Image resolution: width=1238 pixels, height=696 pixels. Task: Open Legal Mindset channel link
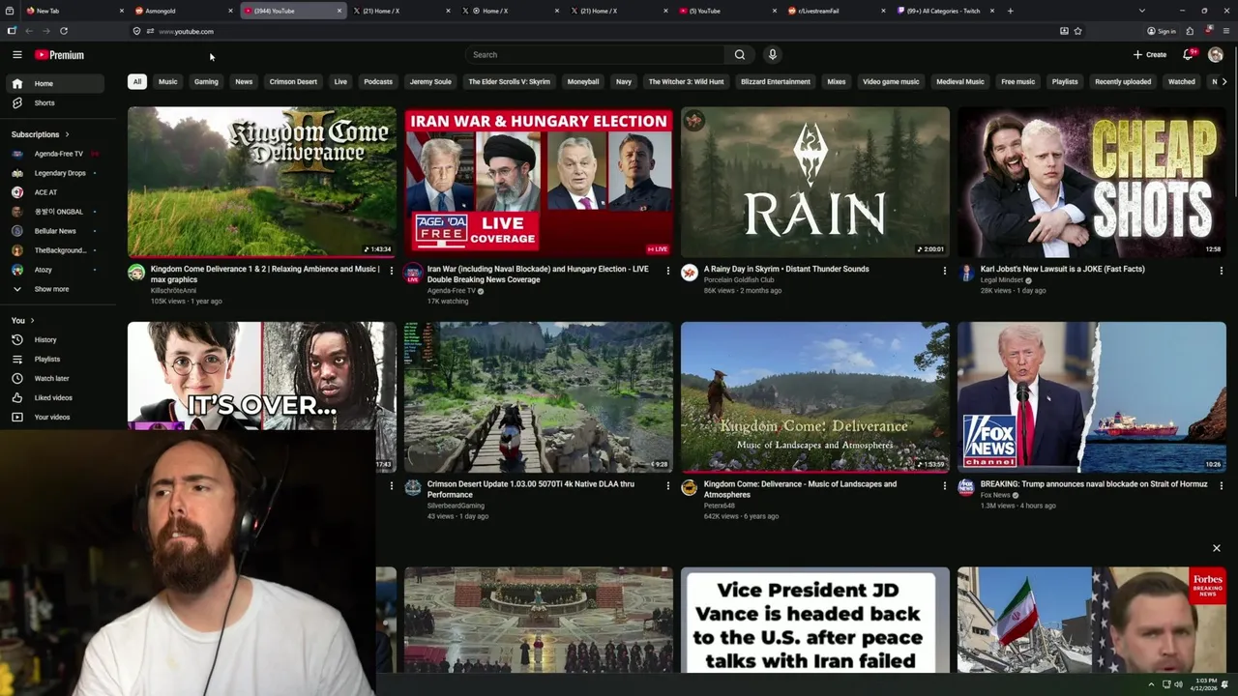1002,280
